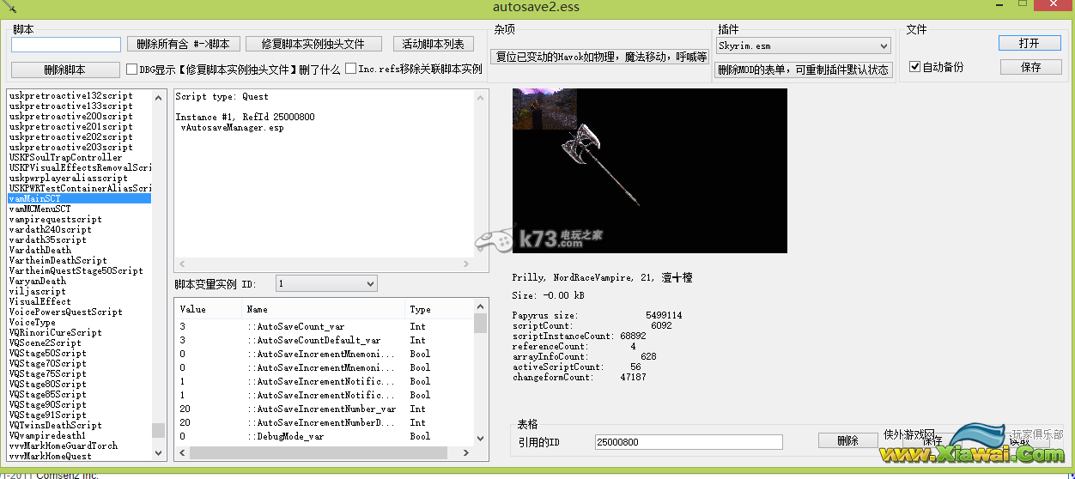Click the 打开 open file button
This screenshot has width=1075, height=479.
coord(1029,43)
